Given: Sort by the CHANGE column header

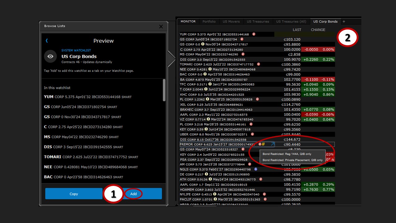Looking at the screenshot, I should [x=318, y=30].
